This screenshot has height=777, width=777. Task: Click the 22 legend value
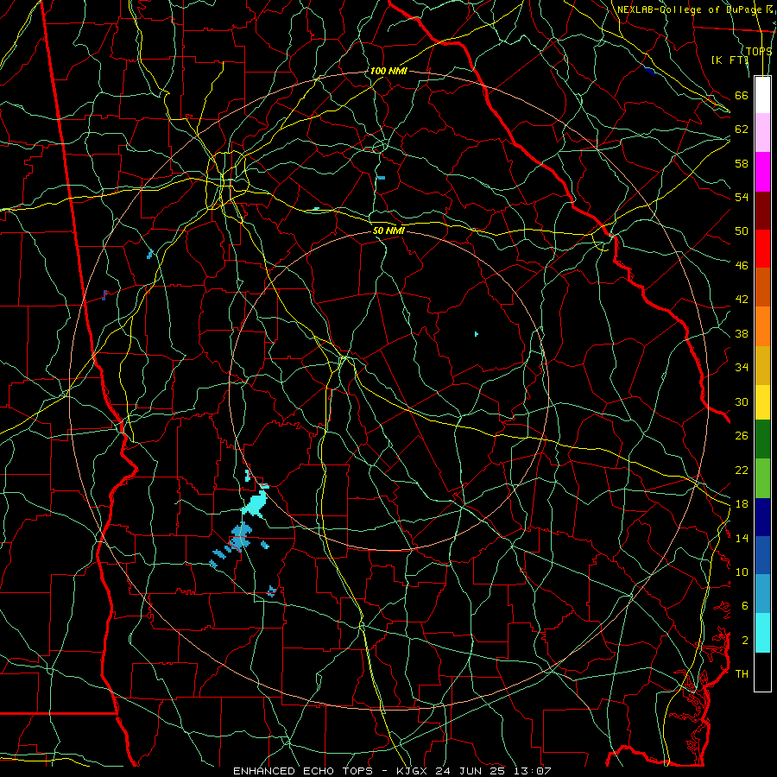pyautogui.click(x=742, y=470)
